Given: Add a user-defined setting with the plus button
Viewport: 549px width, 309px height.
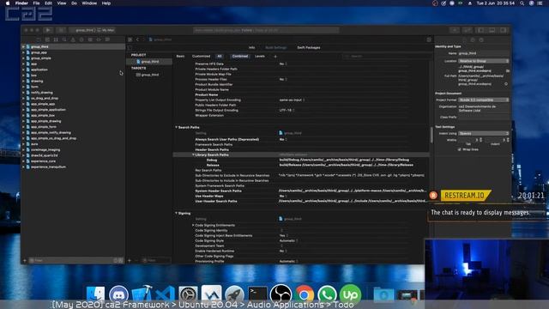Looking at the screenshot, I should click(275, 56).
